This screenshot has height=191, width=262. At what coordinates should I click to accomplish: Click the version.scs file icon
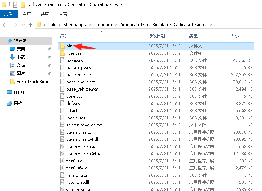coord(62,175)
